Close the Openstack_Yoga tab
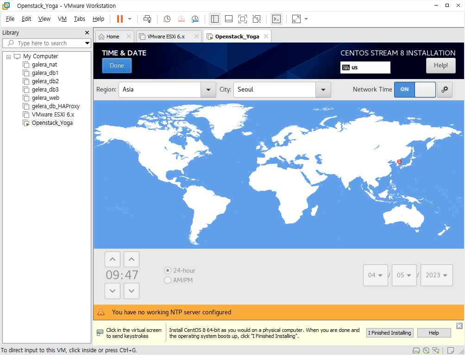This screenshot has height=355, width=465. [x=266, y=36]
